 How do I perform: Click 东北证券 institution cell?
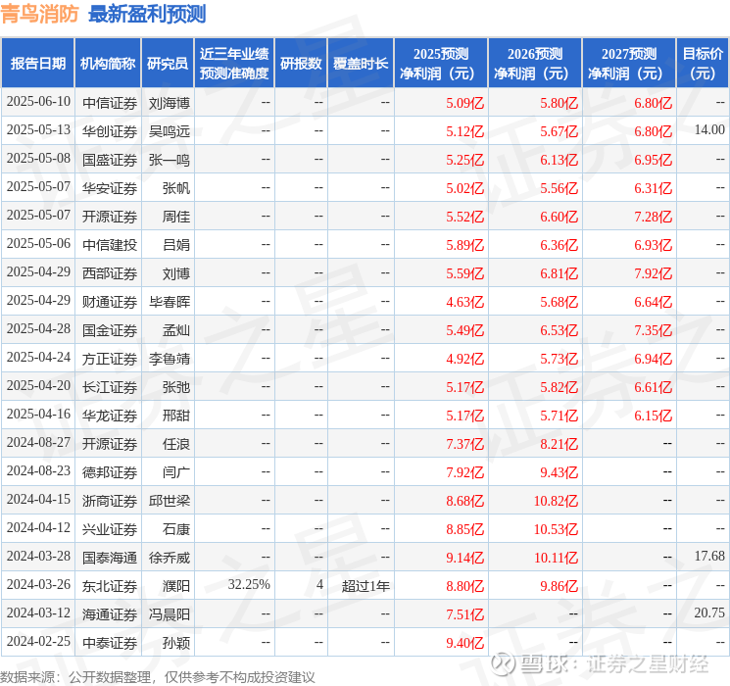(x=110, y=586)
